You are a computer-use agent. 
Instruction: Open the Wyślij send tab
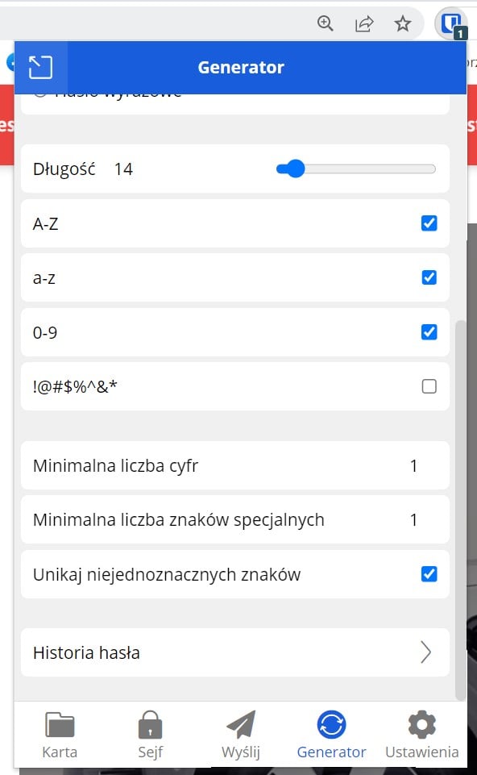(240, 735)
